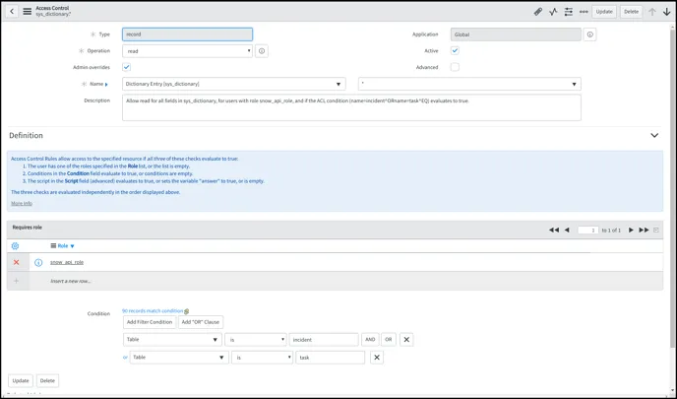Go to next page of role list
The width and height of the screenshot is (677, 399).
pos(631,230)
